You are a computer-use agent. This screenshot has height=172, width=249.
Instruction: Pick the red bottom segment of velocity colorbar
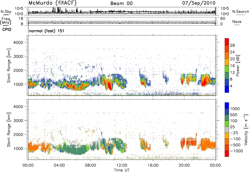tap(227, 154)
